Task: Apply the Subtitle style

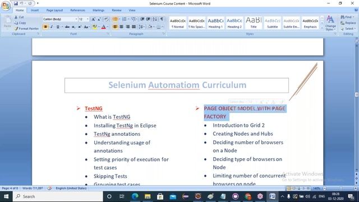Action: (273, 23)
